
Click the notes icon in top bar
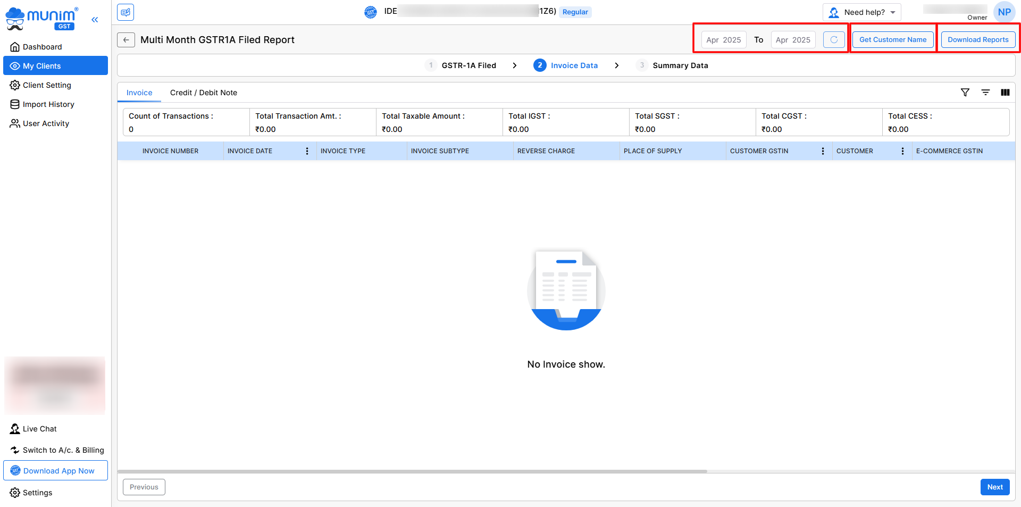(x=125, y=12)
